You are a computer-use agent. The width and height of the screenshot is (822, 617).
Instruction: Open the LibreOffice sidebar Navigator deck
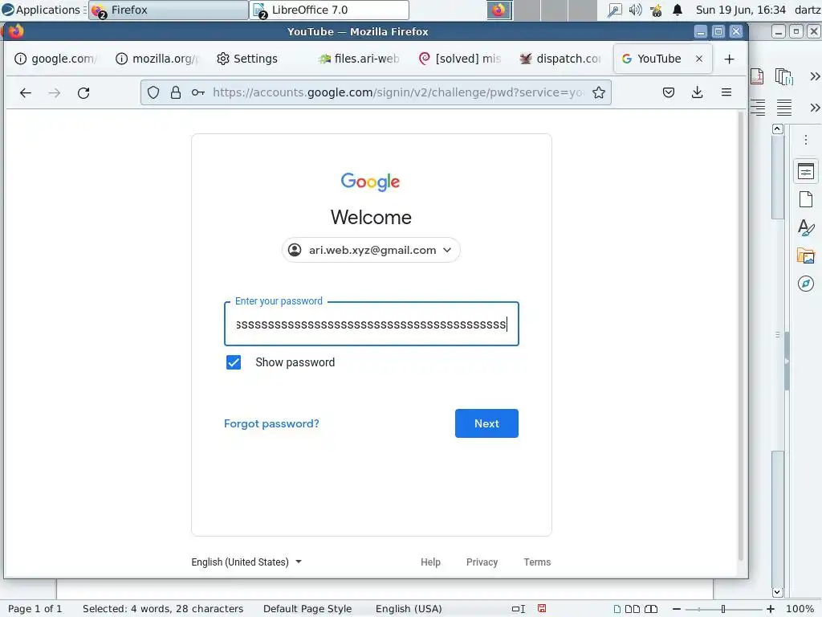click(x=806, y=284)
